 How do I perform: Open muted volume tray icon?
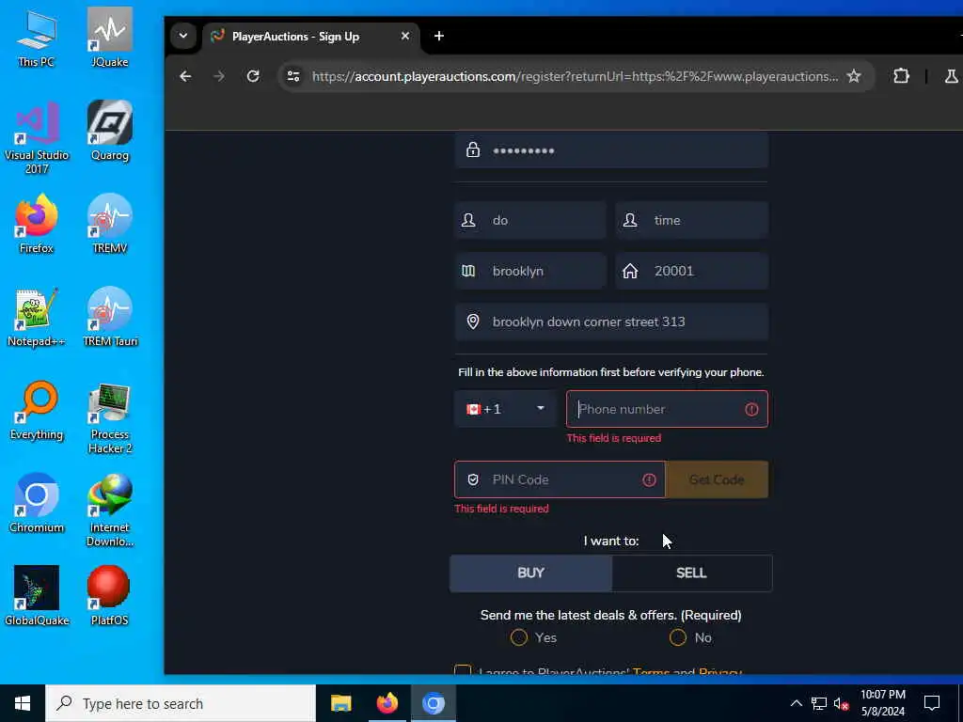841,703
